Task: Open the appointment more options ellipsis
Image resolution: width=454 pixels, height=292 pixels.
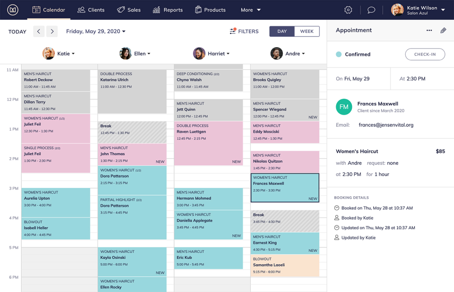Action: (429, 30)
